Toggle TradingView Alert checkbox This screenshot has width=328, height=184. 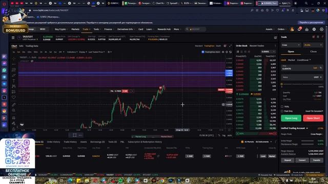pos(203,52)
